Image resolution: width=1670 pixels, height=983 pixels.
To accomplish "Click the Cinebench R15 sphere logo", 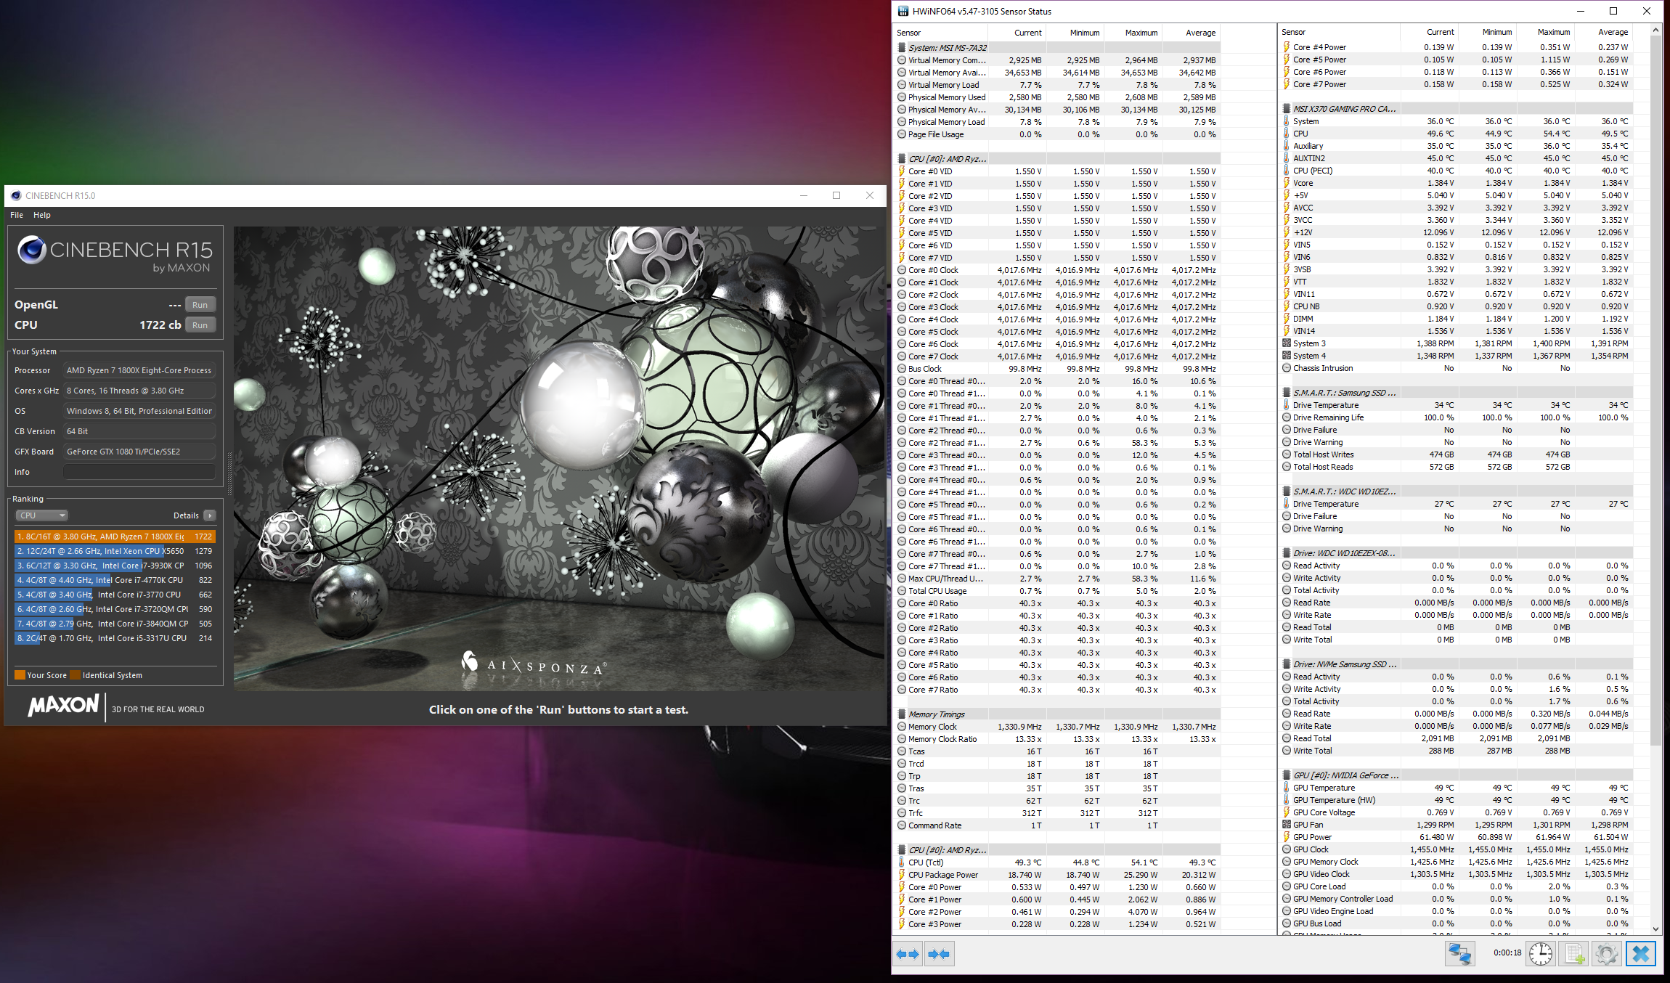I will point(32,250).
